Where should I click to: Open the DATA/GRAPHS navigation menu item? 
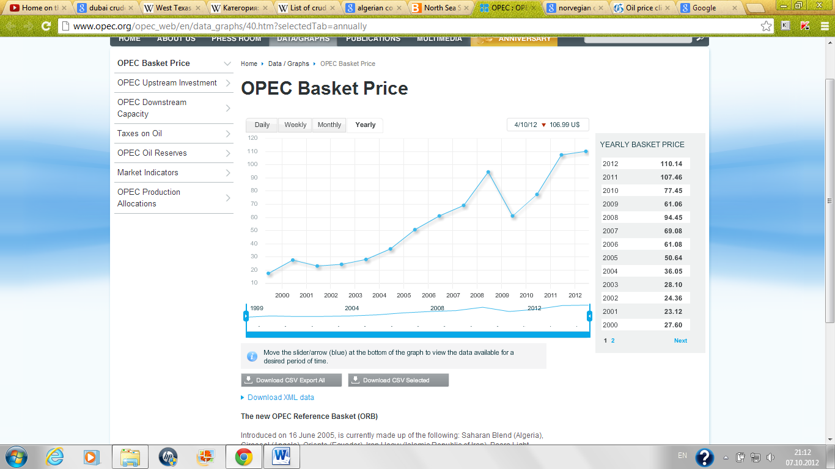(304, 39)
